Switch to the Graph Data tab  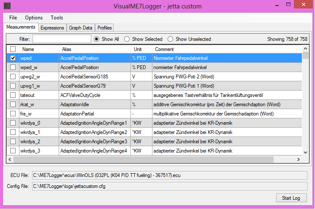pos(81,28)
